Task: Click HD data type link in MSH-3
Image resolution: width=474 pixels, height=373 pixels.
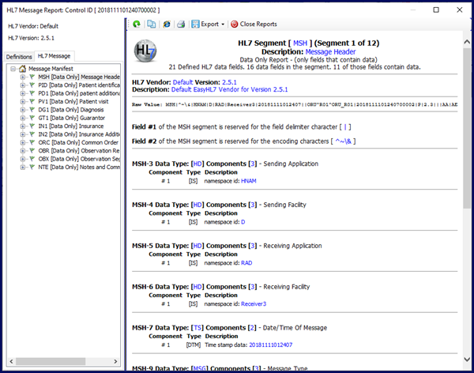Action: coord(197,164)
